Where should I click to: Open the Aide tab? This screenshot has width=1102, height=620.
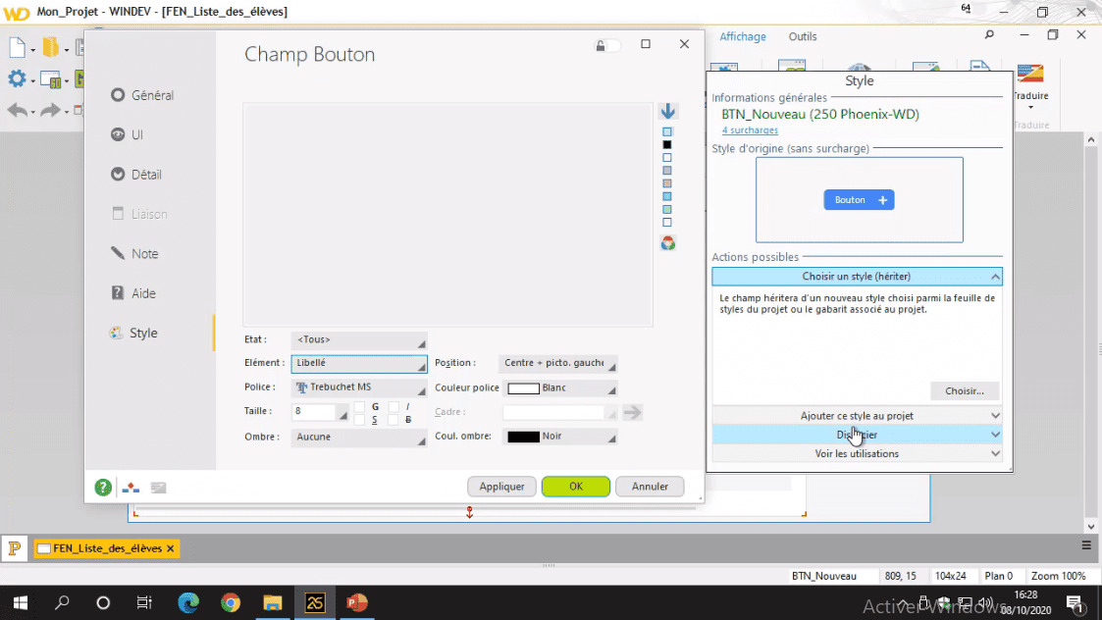coord(133,293)
